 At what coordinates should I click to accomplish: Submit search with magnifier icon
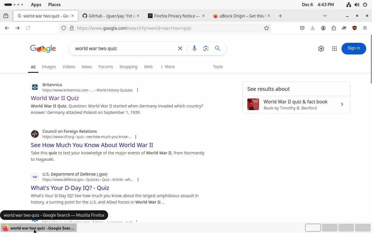pyautogui.click(x=217, y=48)
